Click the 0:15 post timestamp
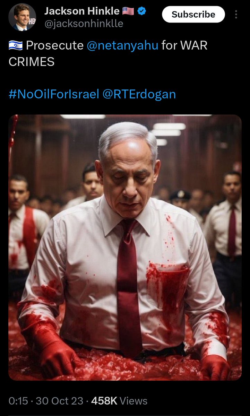This screenshot has width=250, height=416. click(x=18, y=401)
